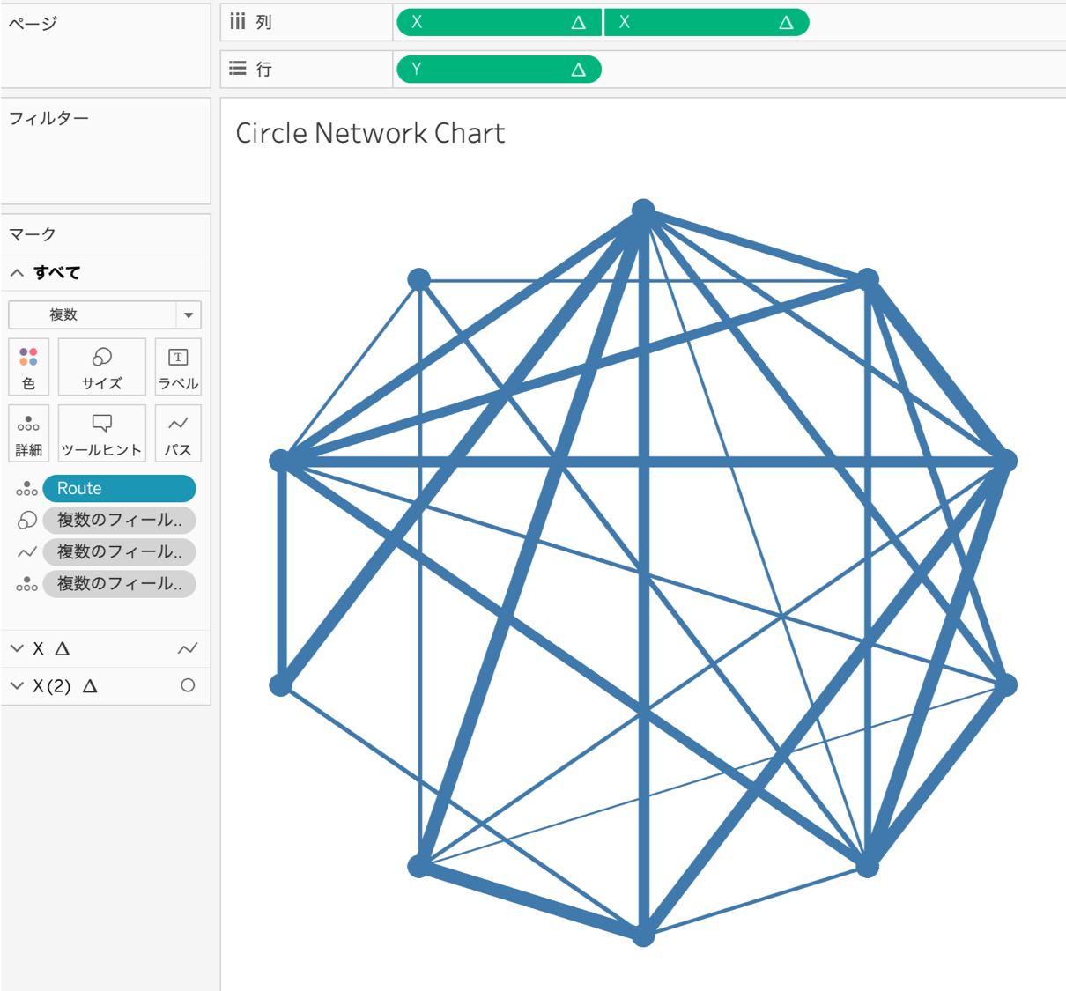1066x991 pixels.
Task: Click the line mark icon on the X row
Action: click(x=187, y=649)
